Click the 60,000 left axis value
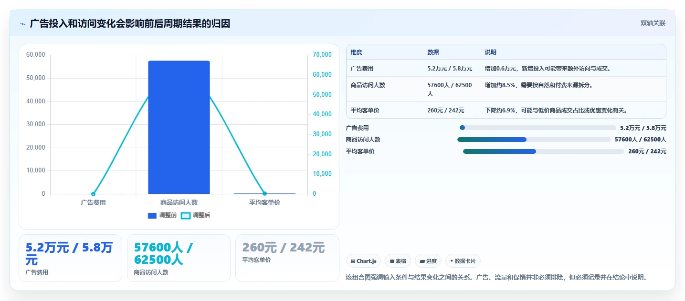 36,55
